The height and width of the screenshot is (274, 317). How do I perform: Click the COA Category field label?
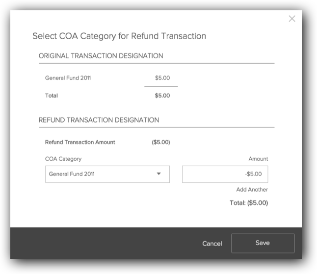[x=63, y=159]
